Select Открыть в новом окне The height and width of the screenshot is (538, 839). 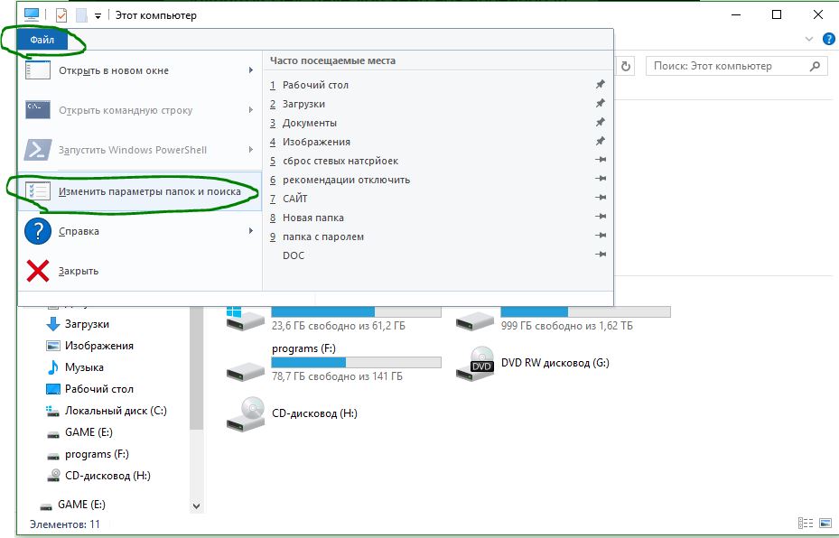click(x=139, y=70)
